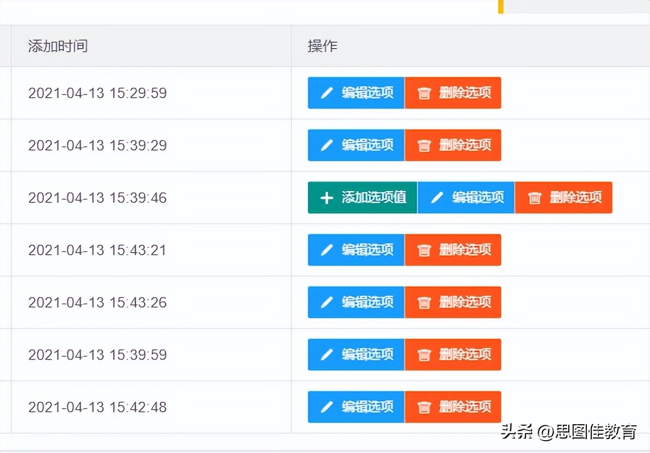Click the trash icon in the 15:42:48 row

pos(424,407)
